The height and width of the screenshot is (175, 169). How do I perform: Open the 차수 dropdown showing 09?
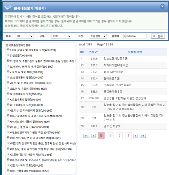pos(25,36)
